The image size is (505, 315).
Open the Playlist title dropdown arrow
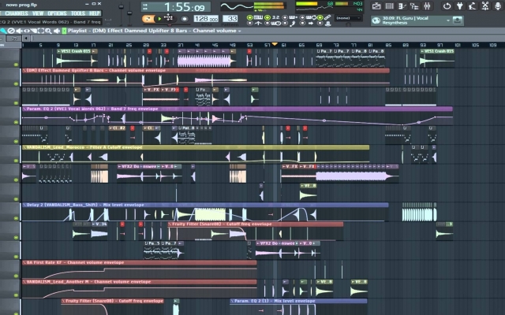[239, 31]
